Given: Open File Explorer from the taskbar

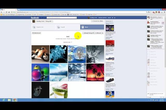Looking at the screenshot, I should tap(9, 100).
